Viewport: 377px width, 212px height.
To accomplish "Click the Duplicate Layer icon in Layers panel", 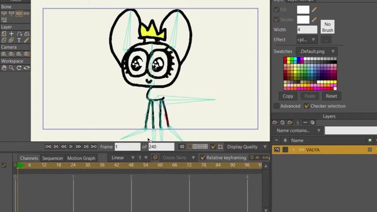I will click(283, 122).
